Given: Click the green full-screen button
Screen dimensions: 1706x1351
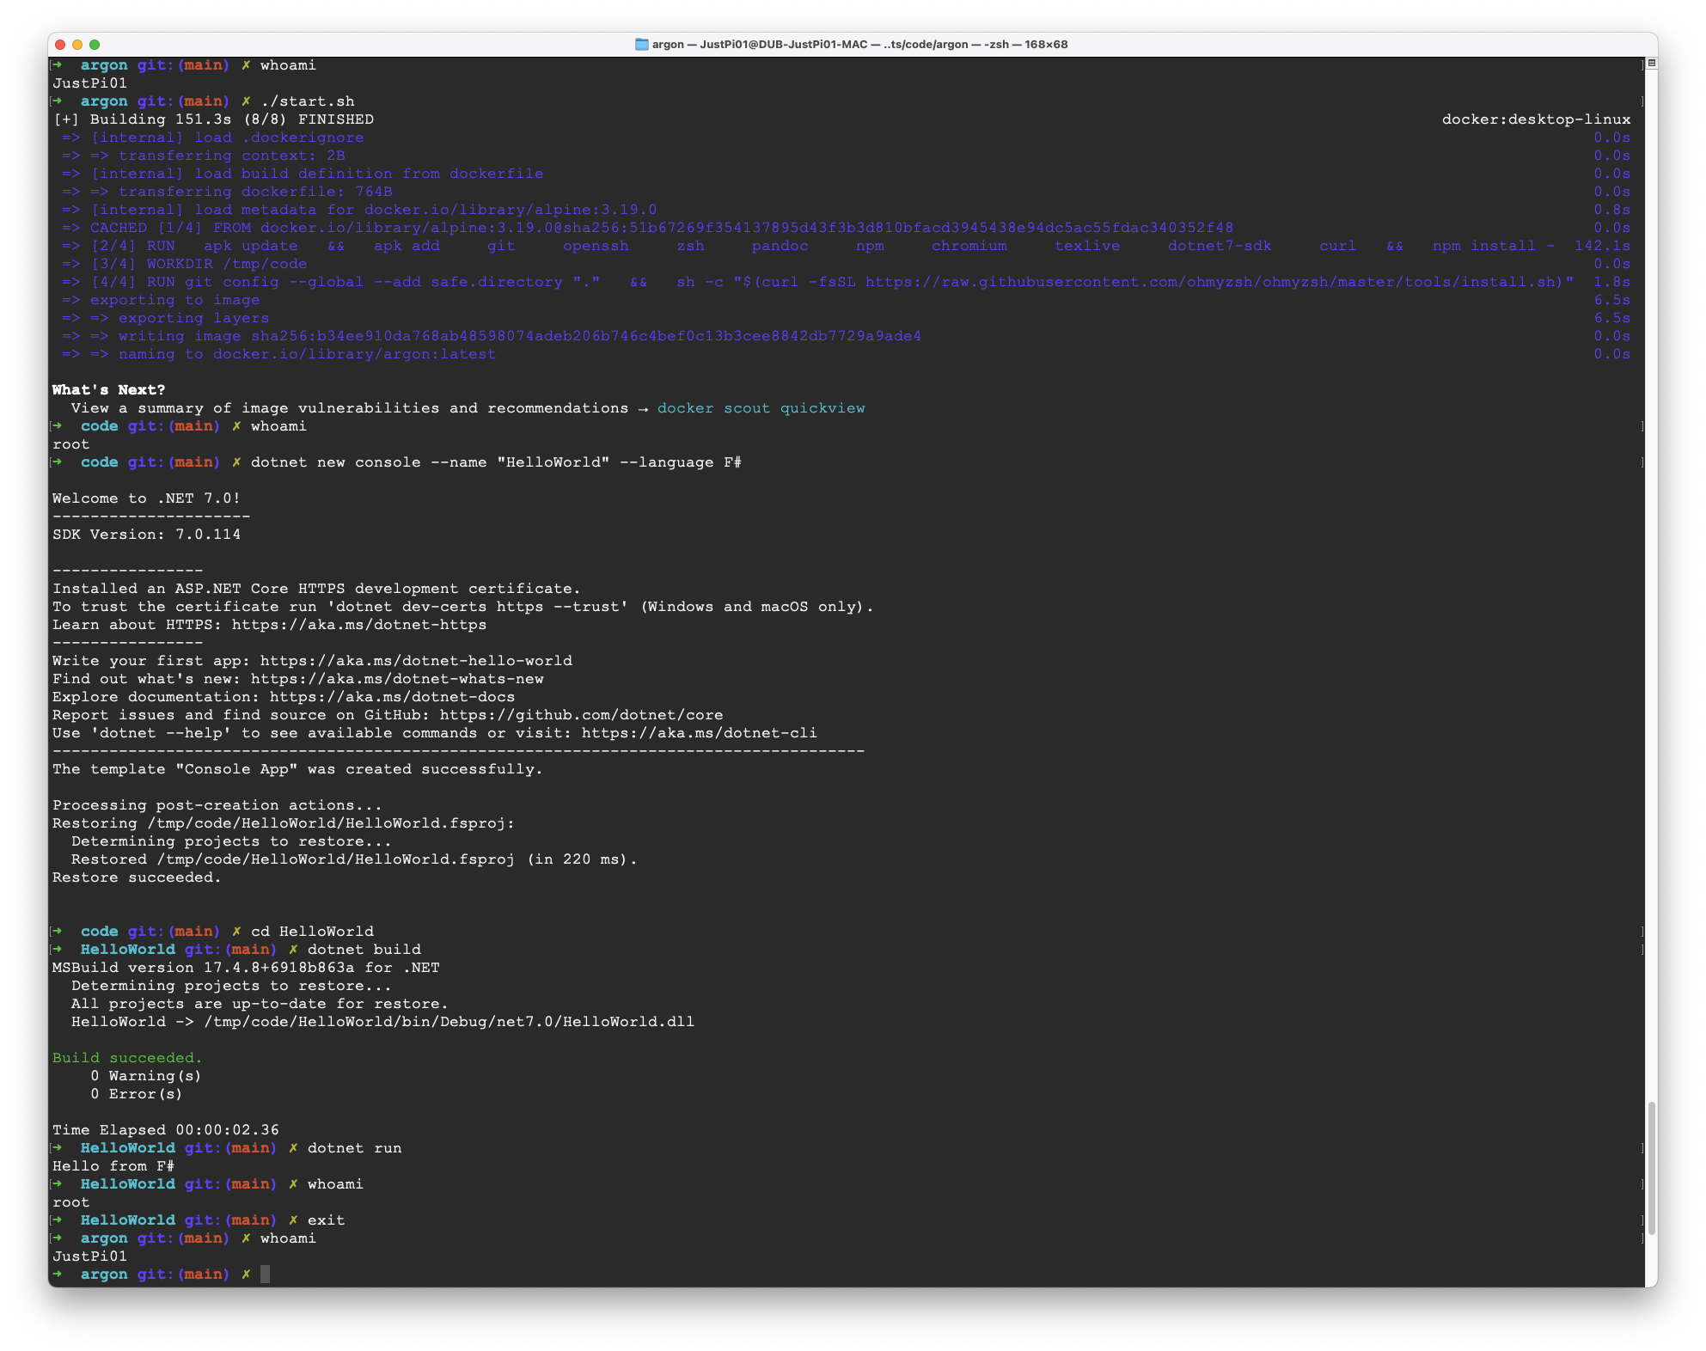Looking at the screenshot, I should (x=95, y=45).
